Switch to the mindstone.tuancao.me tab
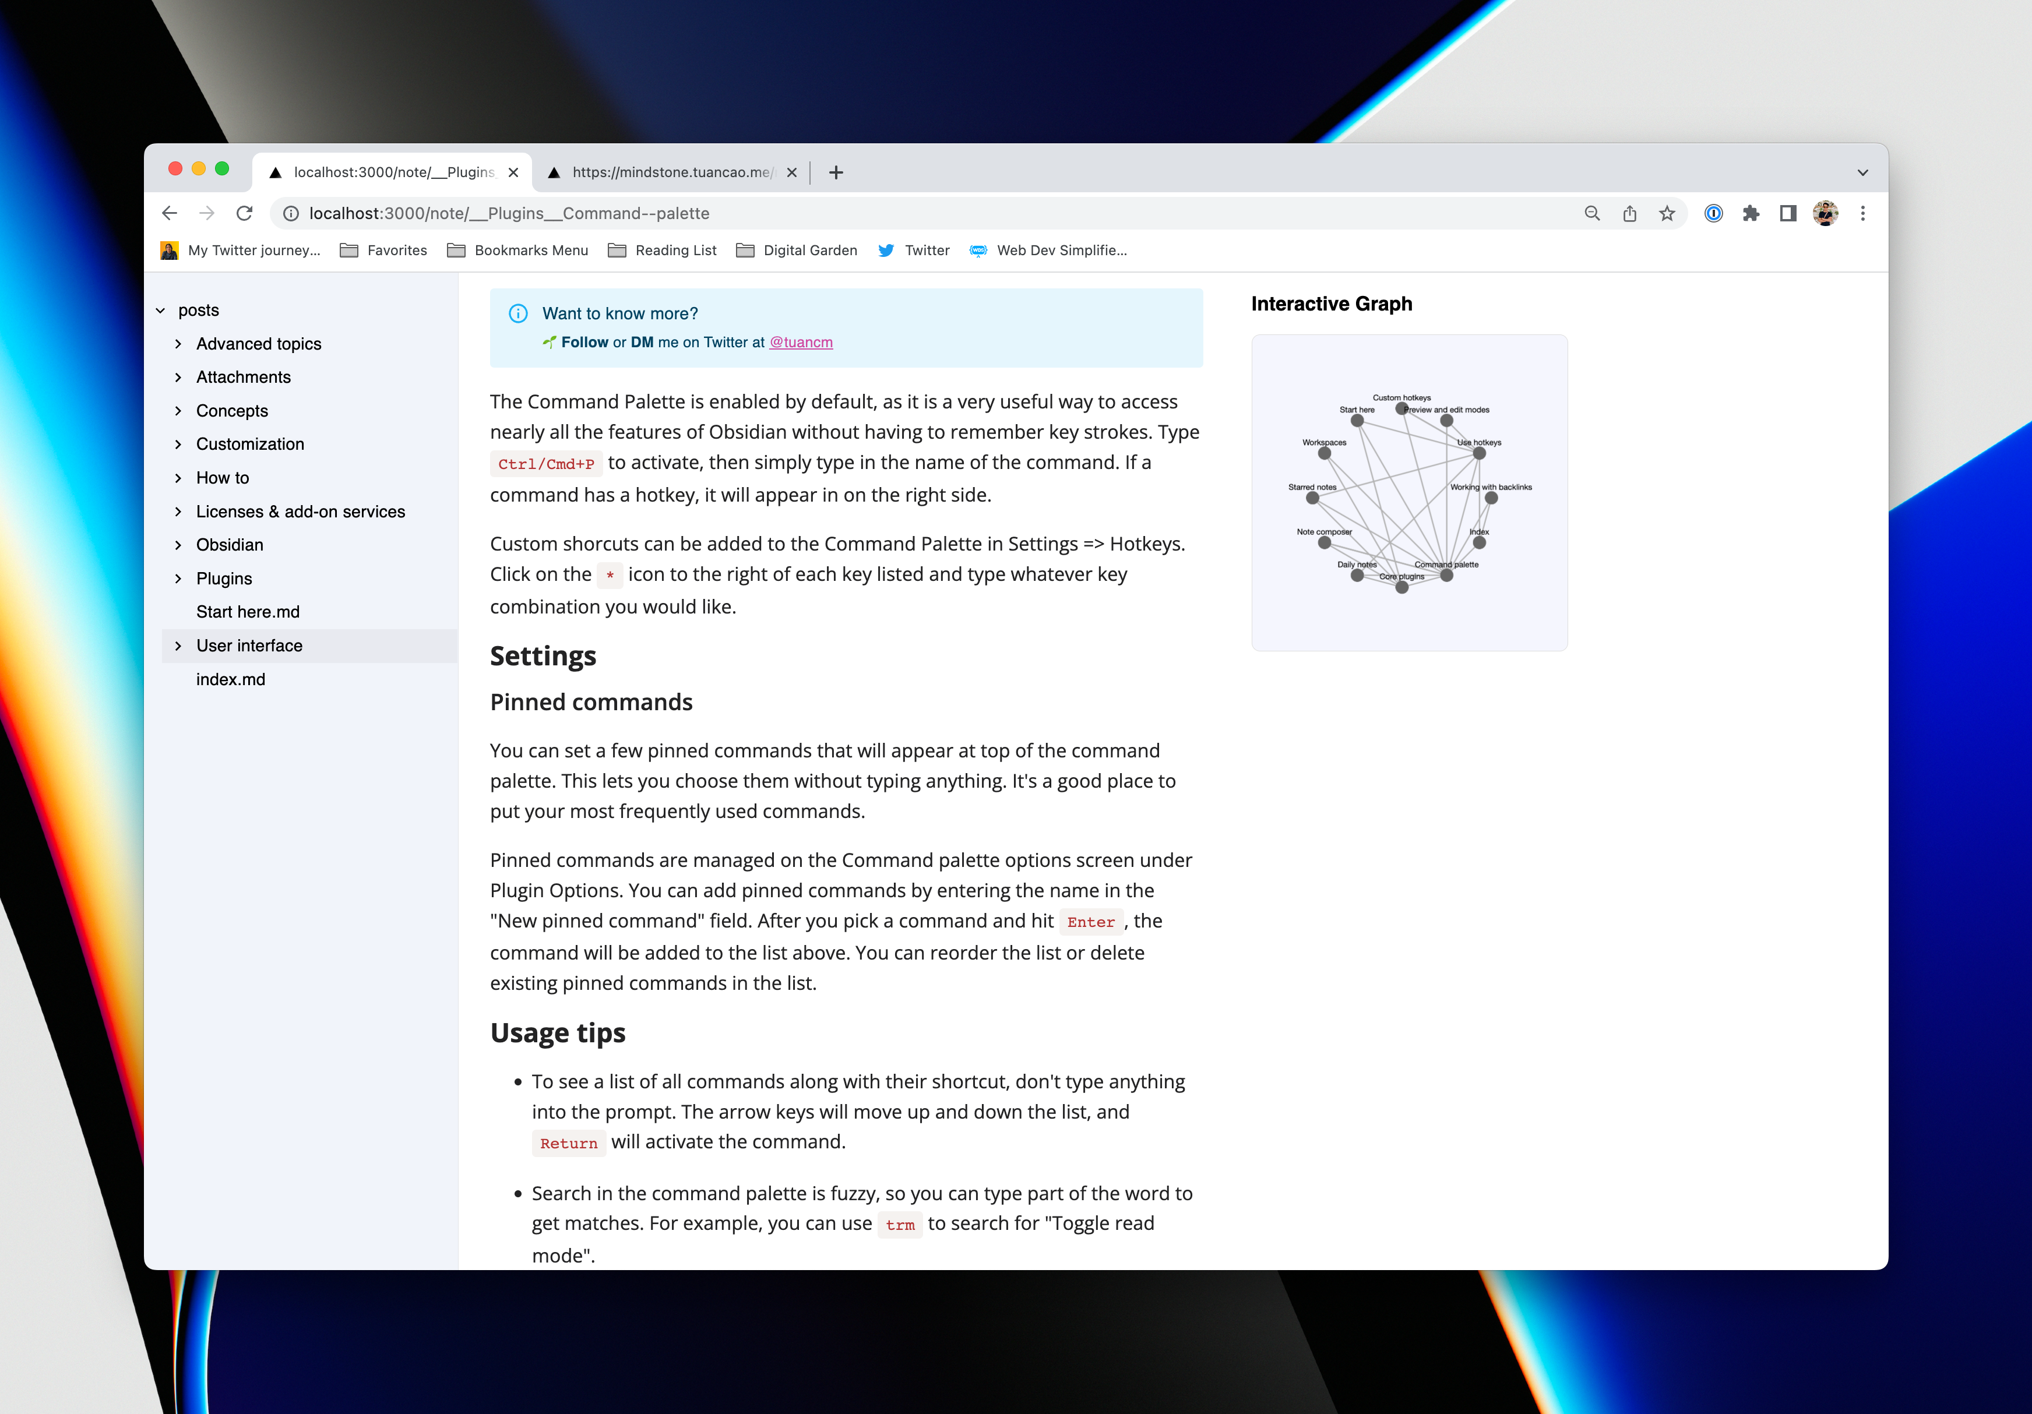The width and height of the screenshot is (2032, 1414). click(x=671, y=172)
